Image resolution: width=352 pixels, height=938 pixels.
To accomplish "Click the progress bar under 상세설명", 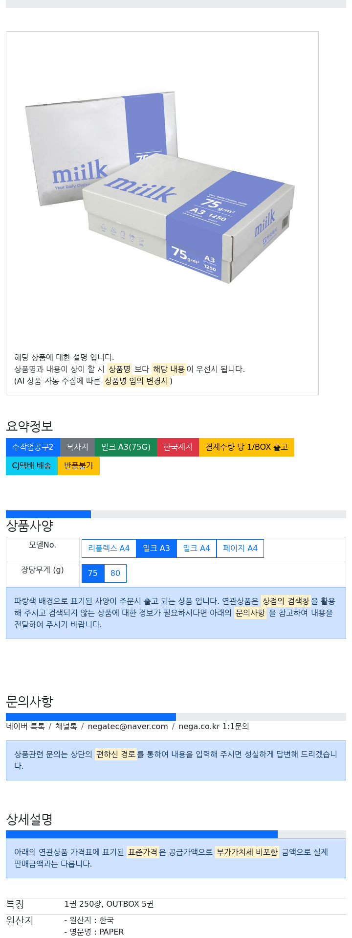I will [176, 834].
